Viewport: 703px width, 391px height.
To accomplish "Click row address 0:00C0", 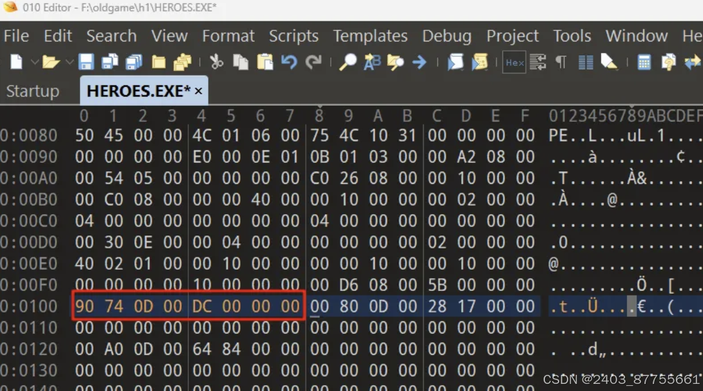I will 28,221.
